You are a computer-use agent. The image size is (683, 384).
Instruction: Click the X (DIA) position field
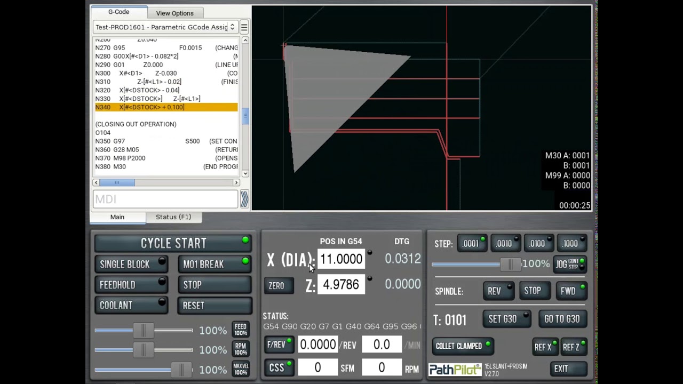click(341, 259)
